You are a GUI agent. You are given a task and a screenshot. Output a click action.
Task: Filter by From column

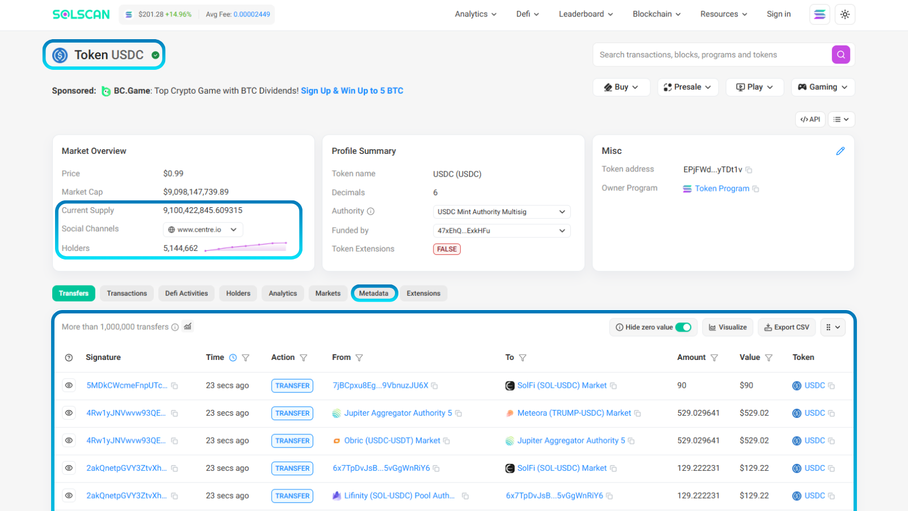click(x=359, y=358)
